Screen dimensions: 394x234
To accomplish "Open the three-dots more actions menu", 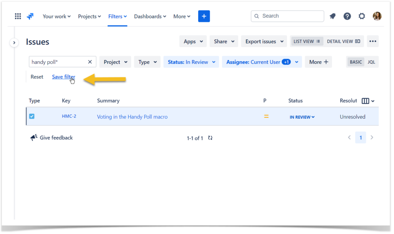I will pos(372,42).
